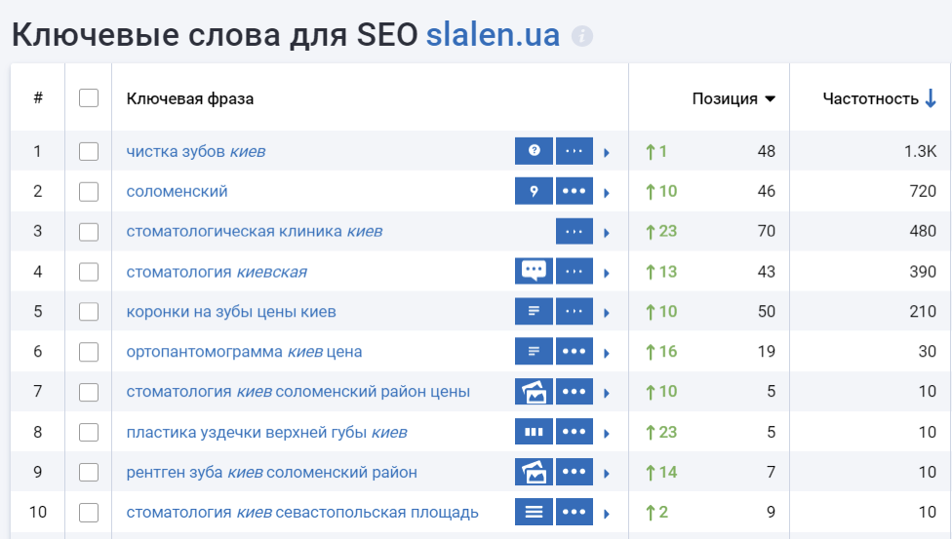The image size is (952, 539).
Task: Click the info icon next to slalen.ua
Action: (x=581, y=36)
